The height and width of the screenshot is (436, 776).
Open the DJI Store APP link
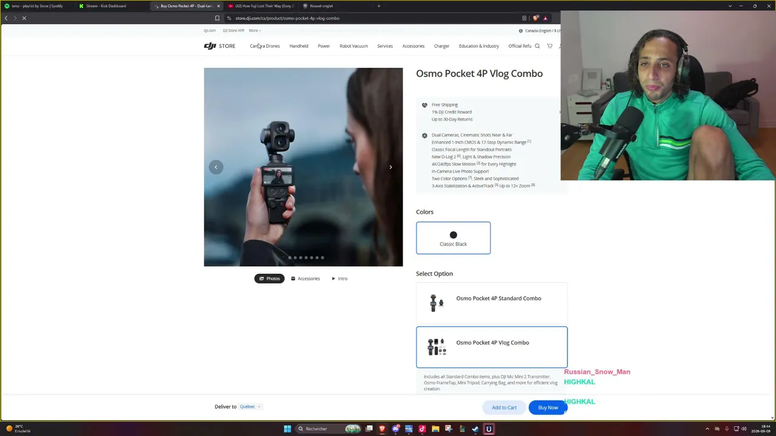tap(233, 30)
